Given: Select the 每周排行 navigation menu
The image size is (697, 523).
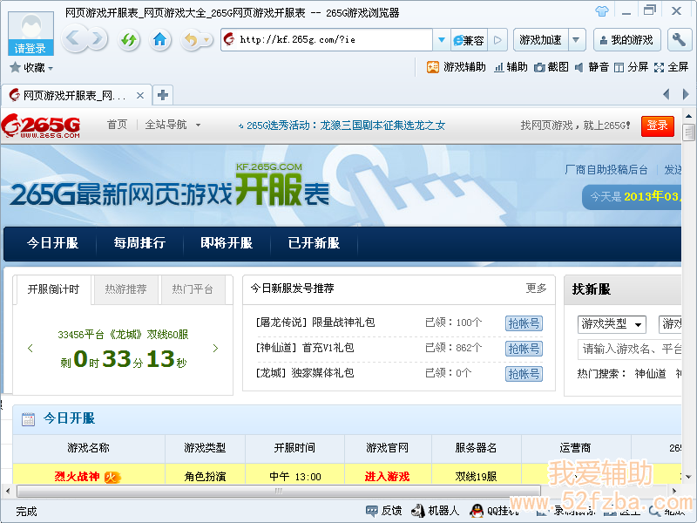Looking at the screenshot, I should 139,243.
